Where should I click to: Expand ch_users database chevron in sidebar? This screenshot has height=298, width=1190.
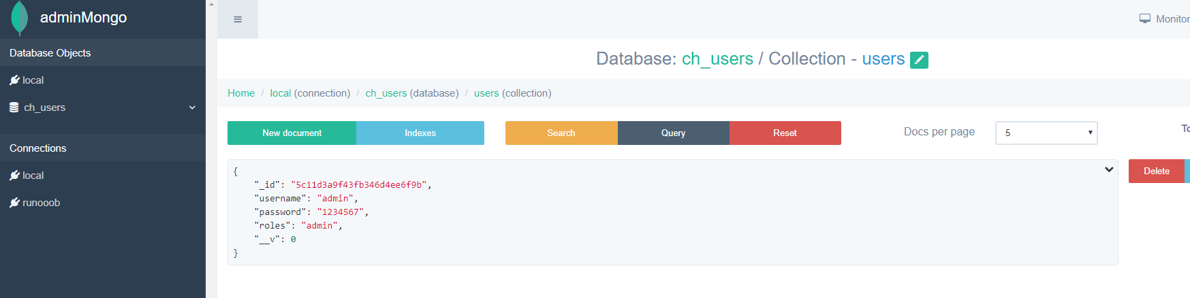[192, 107]
